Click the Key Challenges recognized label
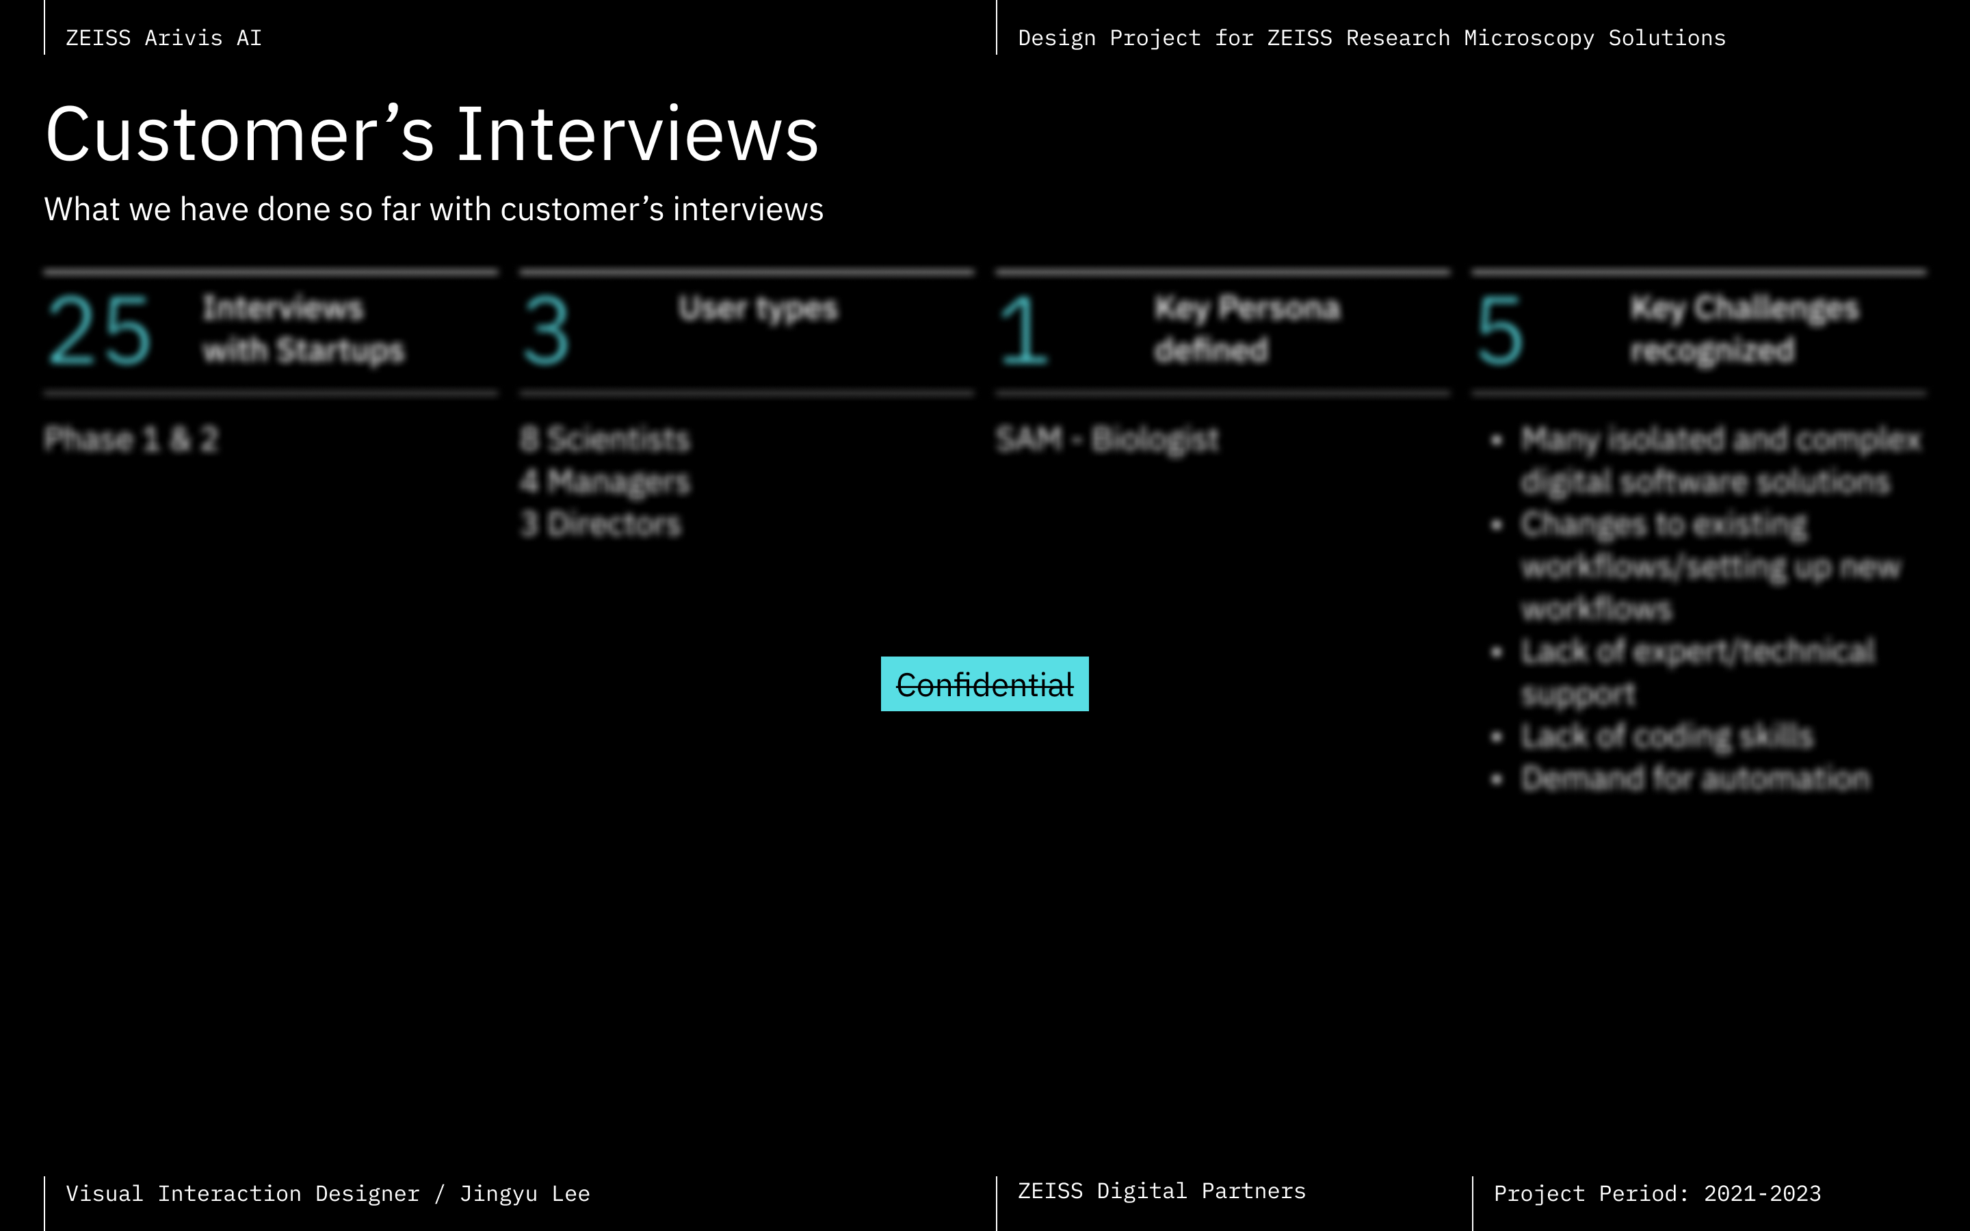This screenshot has width=1970, height=1231. click(x=1744, y=329)
